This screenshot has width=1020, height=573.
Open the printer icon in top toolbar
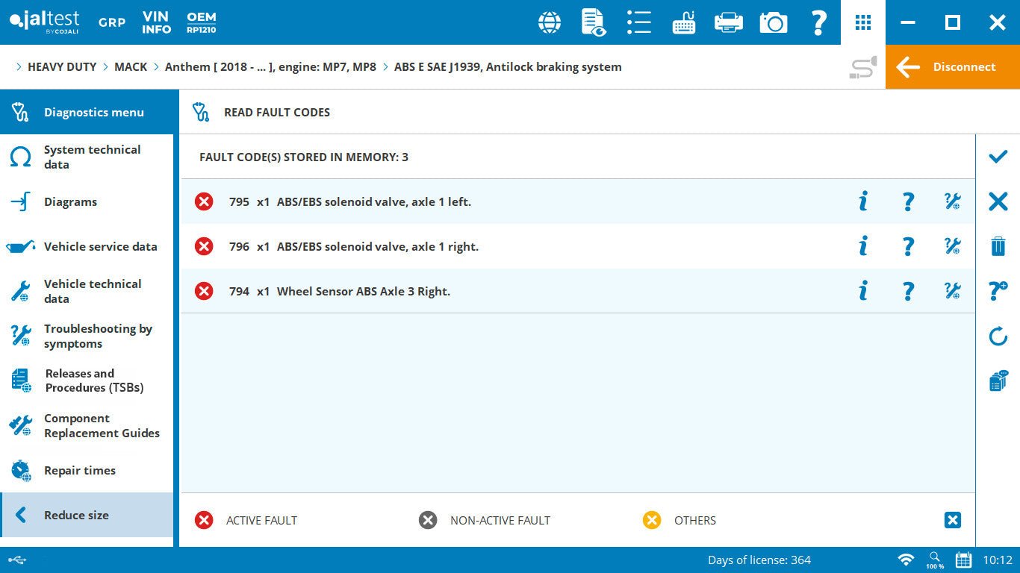728,22
